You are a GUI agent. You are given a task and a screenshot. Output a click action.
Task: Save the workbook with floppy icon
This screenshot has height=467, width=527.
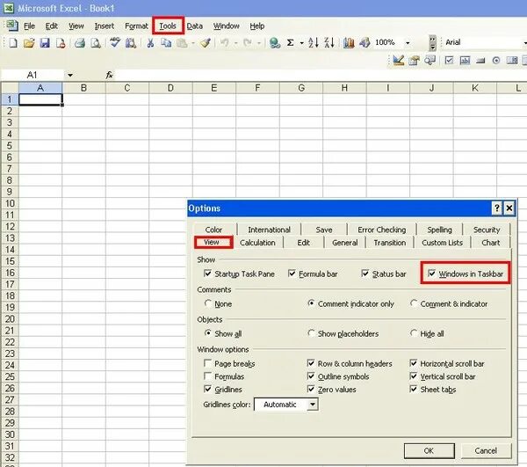coord(45,43)
